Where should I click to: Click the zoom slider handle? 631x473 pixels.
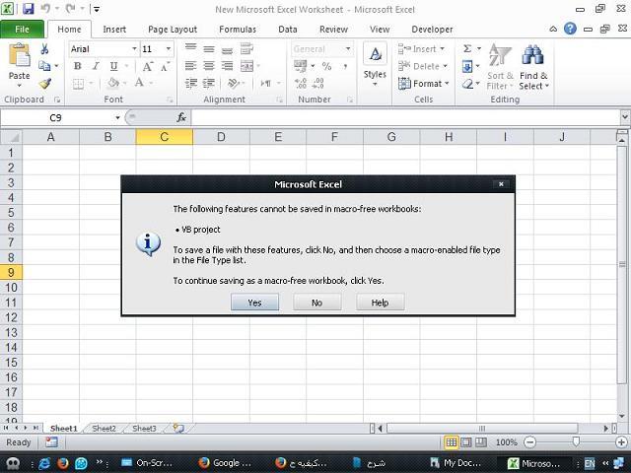coord(576,442)
